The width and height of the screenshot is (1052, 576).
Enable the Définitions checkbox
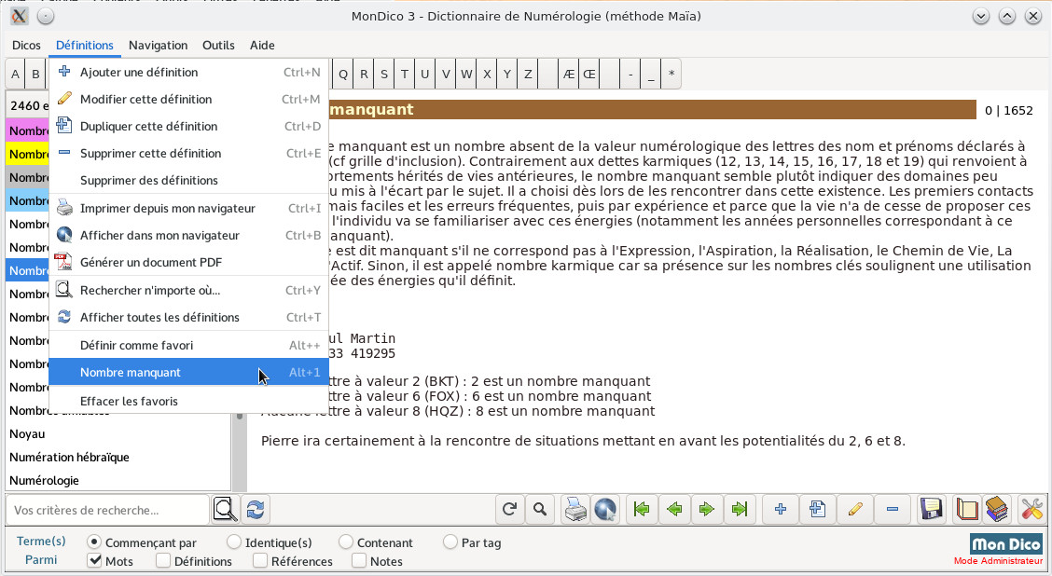[x=163, y=561]
